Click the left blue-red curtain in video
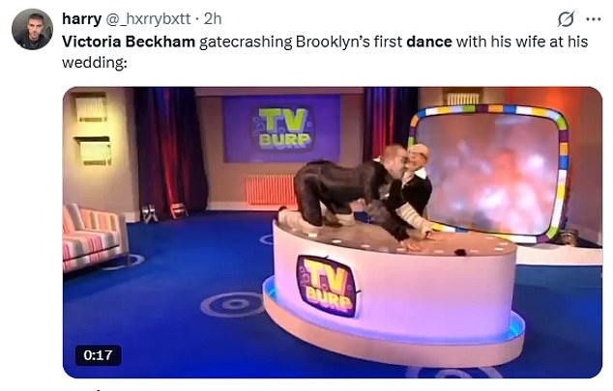 (170, 153)
